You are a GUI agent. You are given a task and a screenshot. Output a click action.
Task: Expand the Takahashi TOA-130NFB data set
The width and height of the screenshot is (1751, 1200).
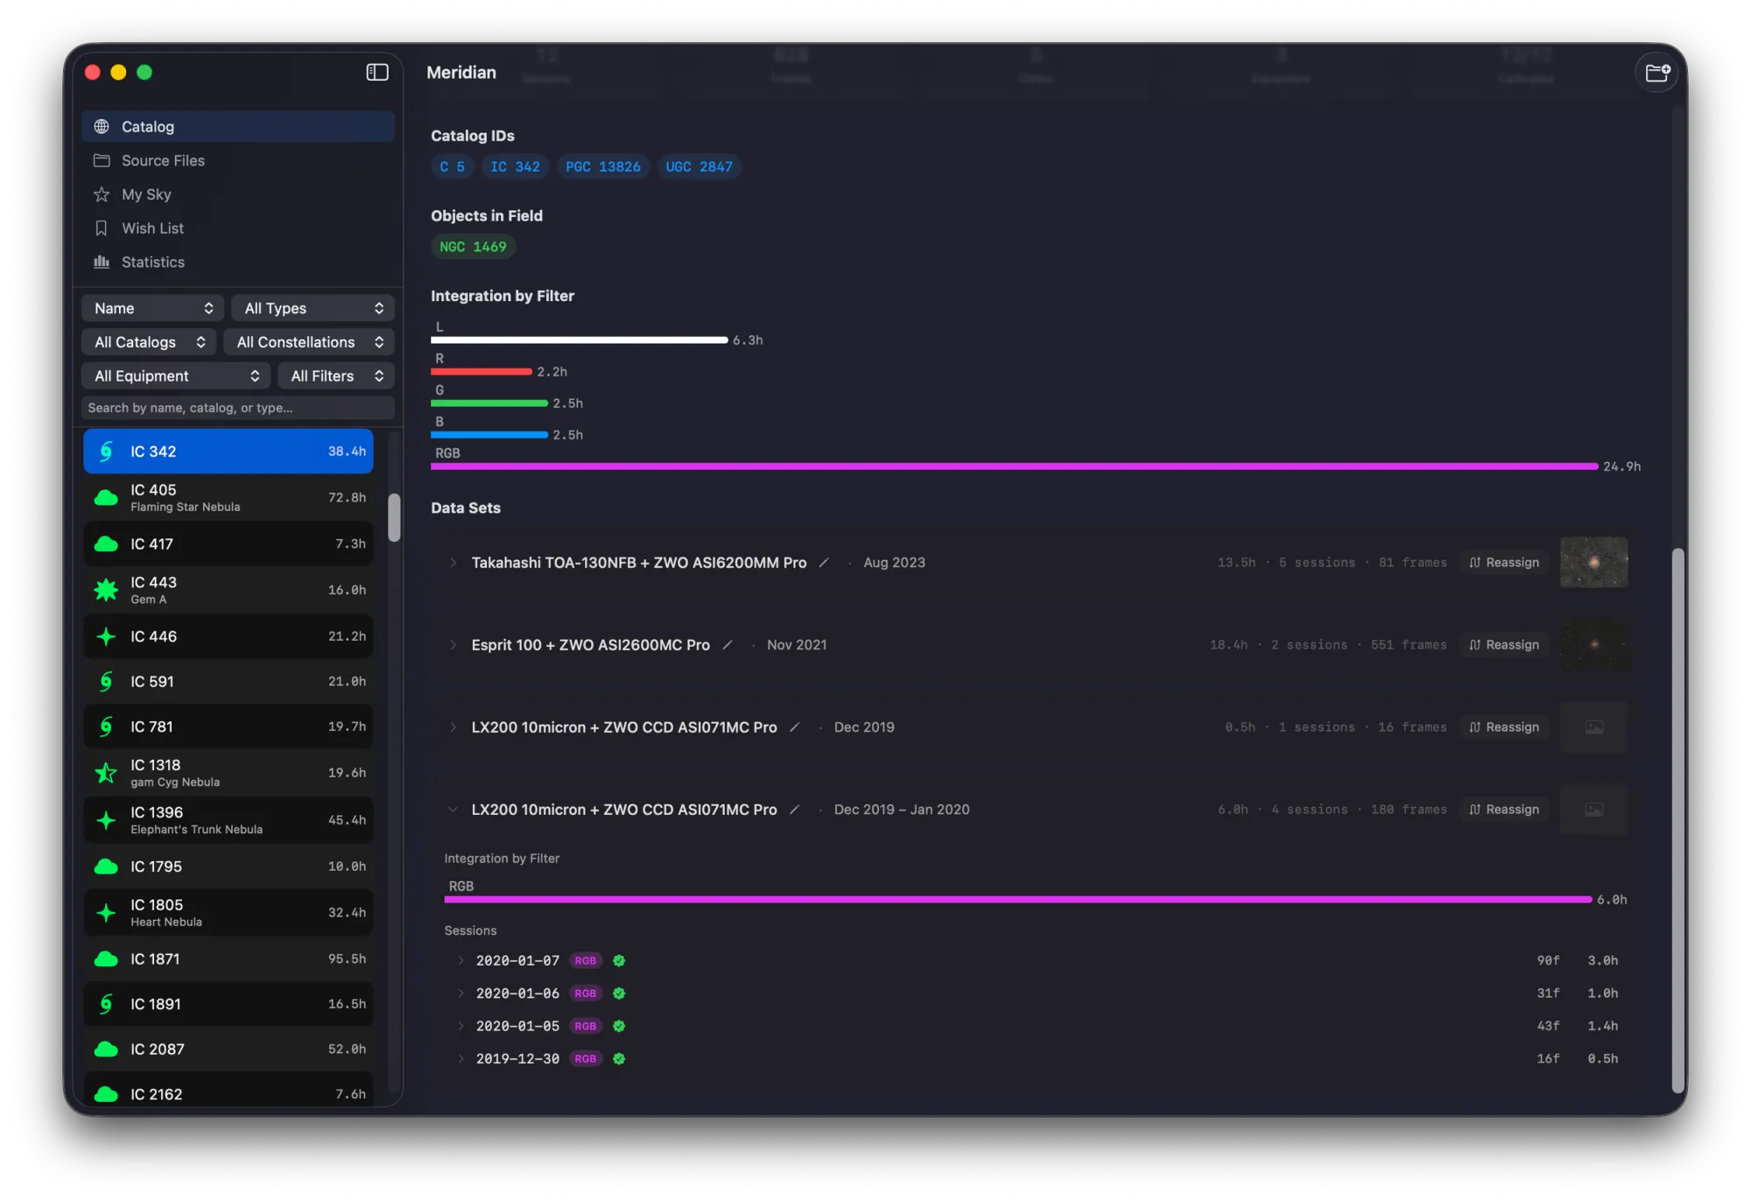tap(453, 563)
